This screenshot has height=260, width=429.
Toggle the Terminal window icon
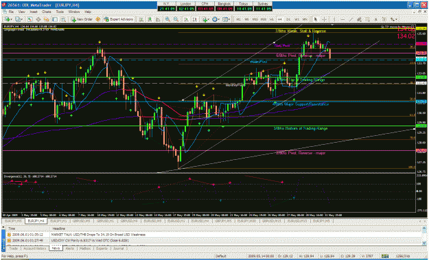coord(55,19)
